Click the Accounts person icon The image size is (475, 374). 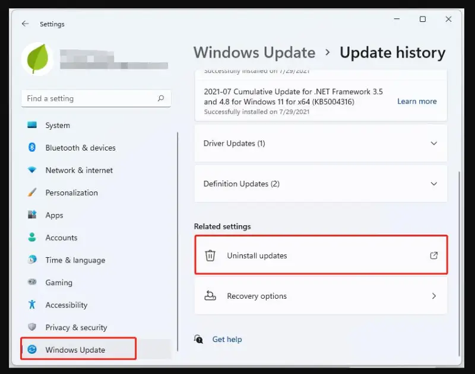[x=32, y=237]
